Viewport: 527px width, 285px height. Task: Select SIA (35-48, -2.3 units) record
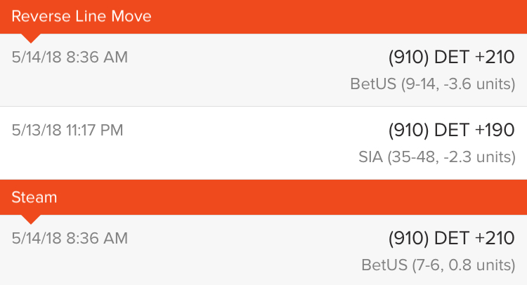pyautogui.click(x=437, y=157)
